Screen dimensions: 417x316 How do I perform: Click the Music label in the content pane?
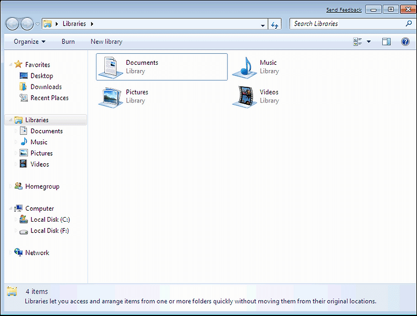coord(268,63)
